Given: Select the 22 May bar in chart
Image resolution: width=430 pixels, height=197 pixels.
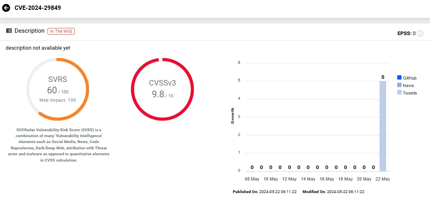Looking at the screenshot, I should [x=383, y=126].
